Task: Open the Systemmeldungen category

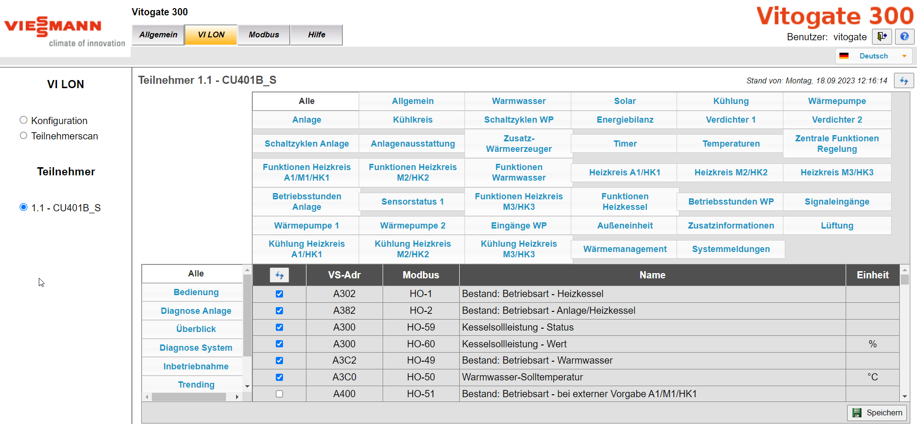Action: (x=731, y=249)
